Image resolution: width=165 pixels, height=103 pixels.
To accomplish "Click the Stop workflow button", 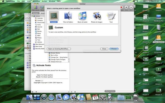I will click(126, 8).
